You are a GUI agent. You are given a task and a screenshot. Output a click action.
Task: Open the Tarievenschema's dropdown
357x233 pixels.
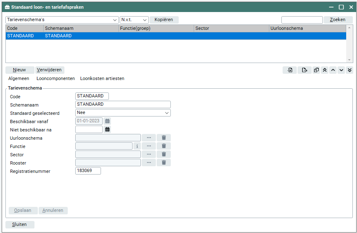coord(62,20)
